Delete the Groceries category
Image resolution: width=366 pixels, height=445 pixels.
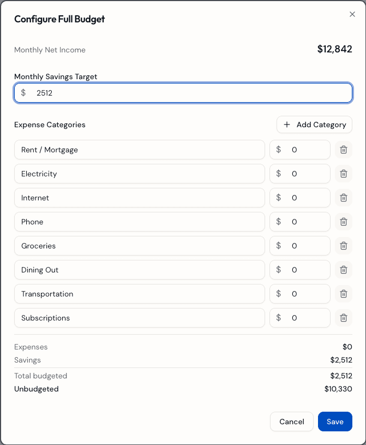pyautogui.click(x=343, y=246)
